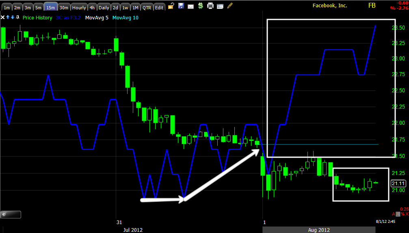Click the 21.11 current price label
The width and height of the screenshot is (409, 233).
coord(398,184)
